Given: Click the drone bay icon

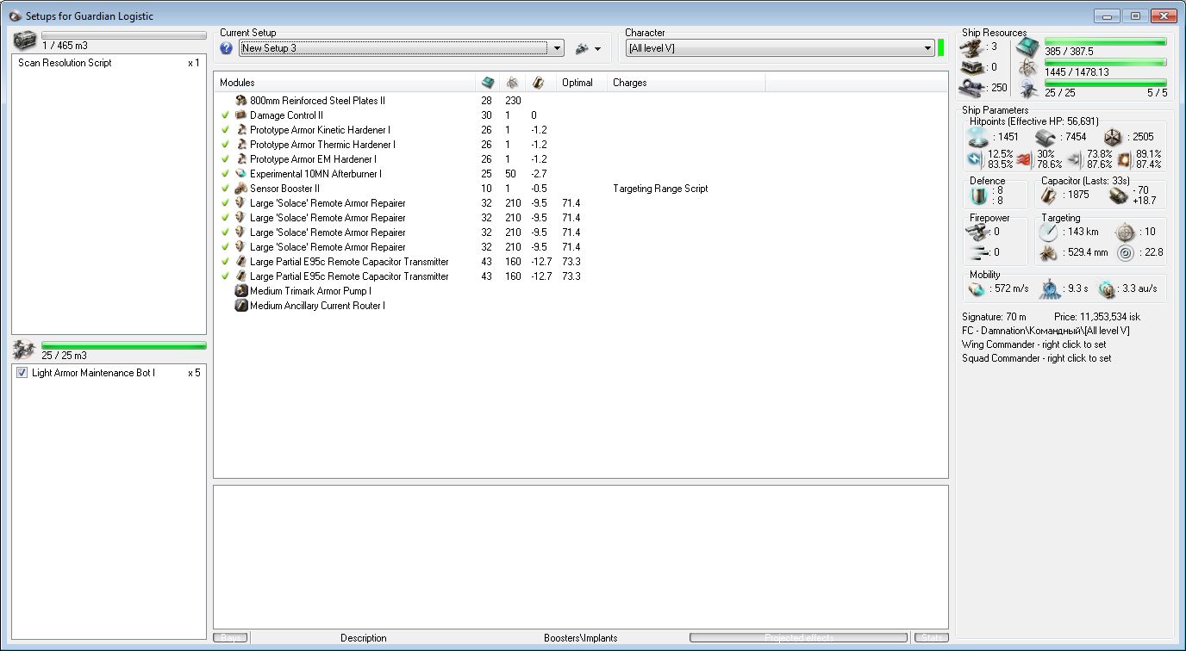Looking at the screenshot, I should coord(25,350).
